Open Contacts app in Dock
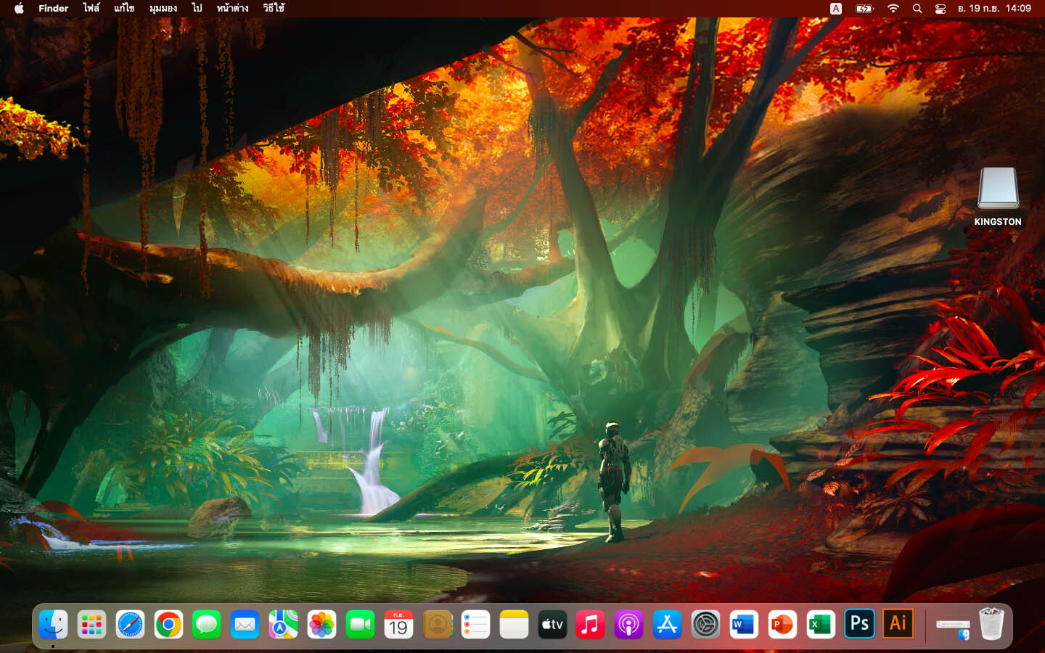 coord(437,625)
